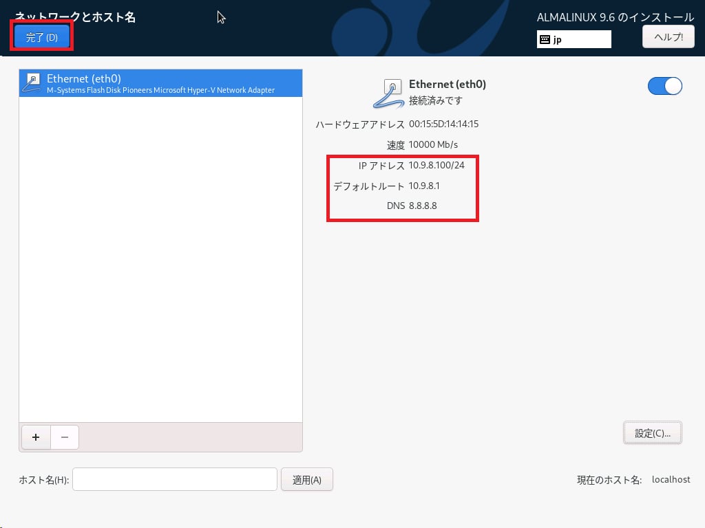Click the jp keyboard layout label

[x=558, y=40]
